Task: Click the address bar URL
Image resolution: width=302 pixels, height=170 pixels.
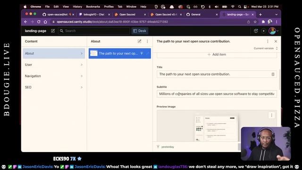Action: tap(112, 22)
